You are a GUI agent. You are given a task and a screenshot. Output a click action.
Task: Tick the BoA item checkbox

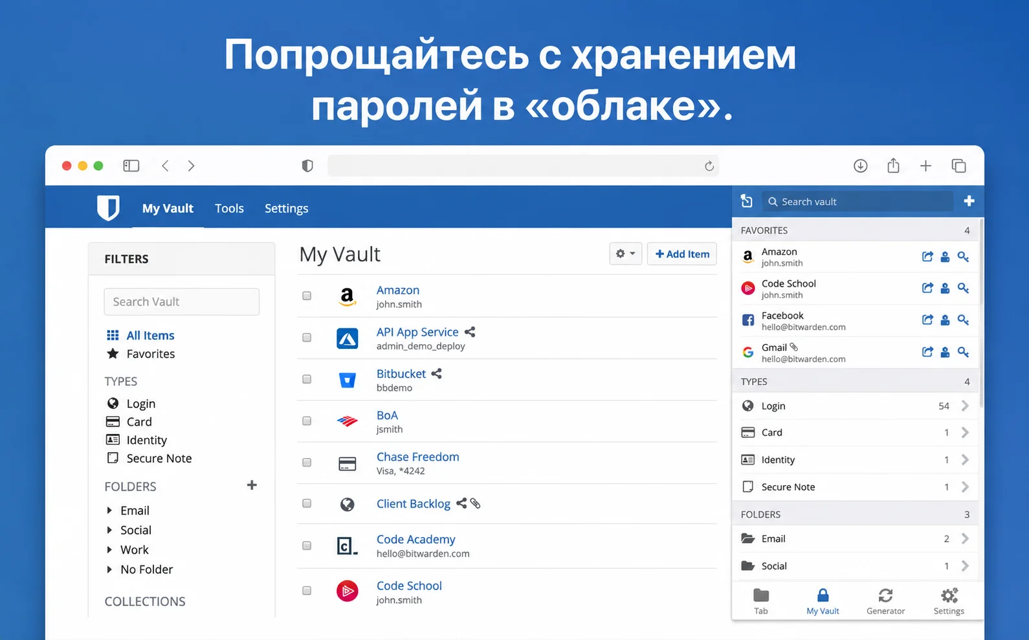307,421
